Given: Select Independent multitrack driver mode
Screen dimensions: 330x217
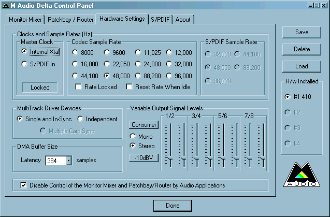Looking at the screenshot, I should 81,119.
